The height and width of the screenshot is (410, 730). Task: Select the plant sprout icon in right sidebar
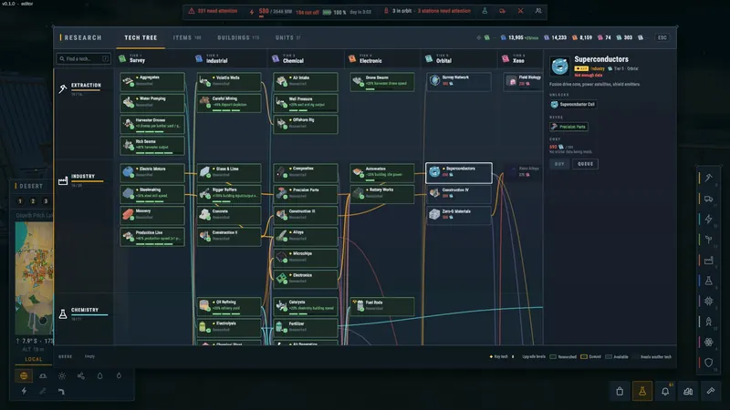[x=709, y=240]
